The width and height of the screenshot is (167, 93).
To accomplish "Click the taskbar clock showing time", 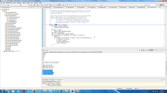I will (162, 91).
